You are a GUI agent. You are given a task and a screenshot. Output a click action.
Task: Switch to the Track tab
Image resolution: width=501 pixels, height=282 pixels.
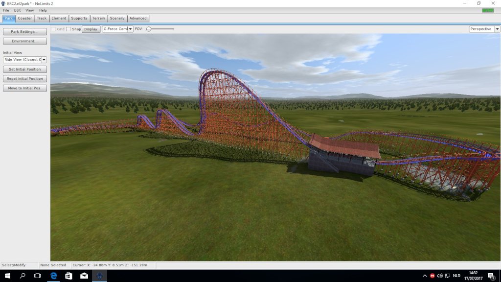coord(42,19)
